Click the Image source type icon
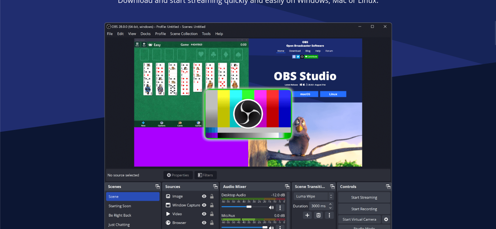Viewport: 496px width, 229px height. tap(168, 196)
